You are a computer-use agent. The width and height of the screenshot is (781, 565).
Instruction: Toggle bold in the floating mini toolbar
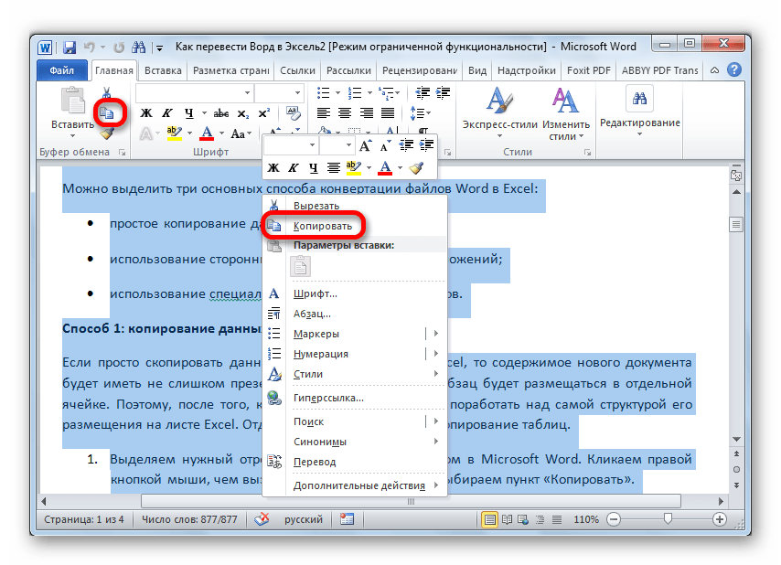[x=273, y=167]
